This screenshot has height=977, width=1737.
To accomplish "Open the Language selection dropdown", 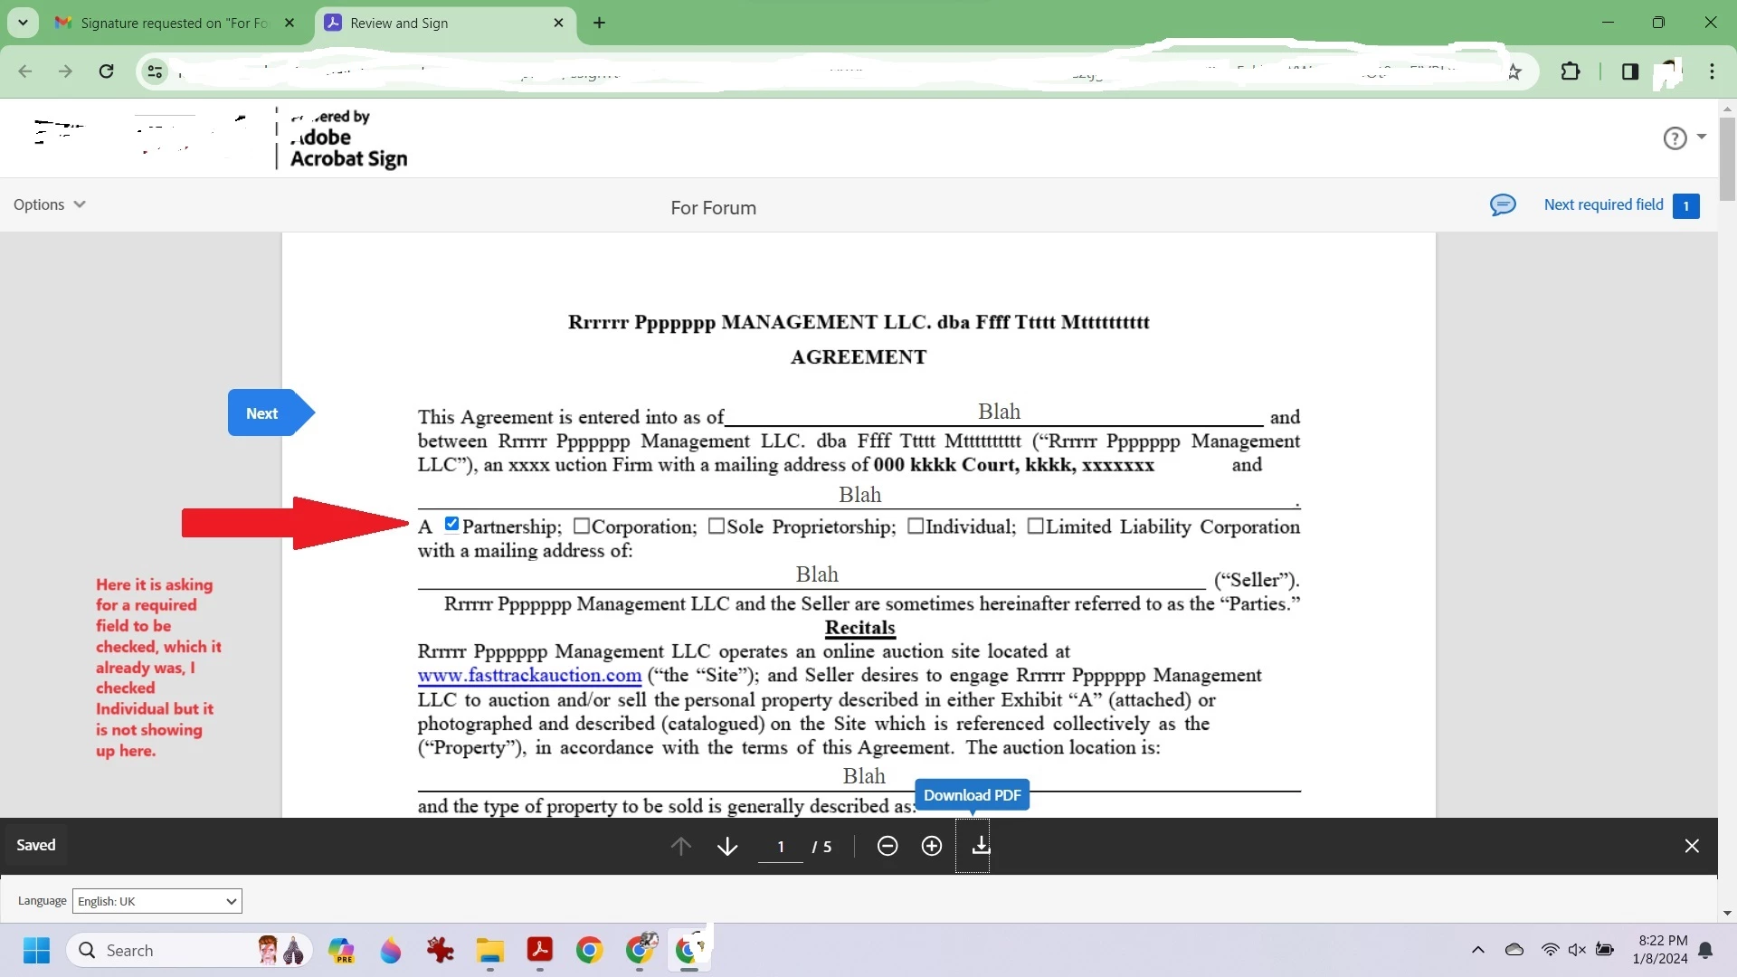I will [x=157, y=901].
